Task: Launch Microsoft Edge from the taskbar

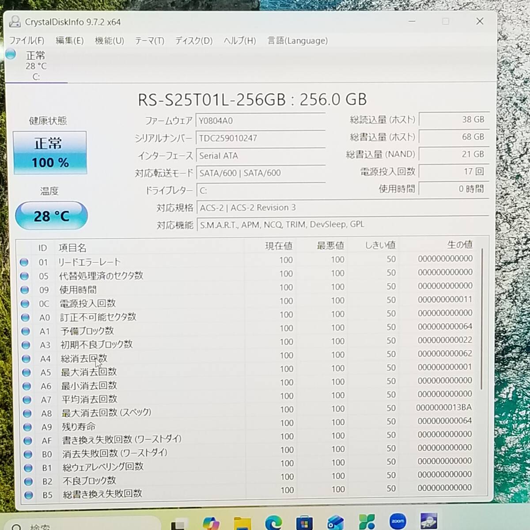Action: [x=273, y=523]
